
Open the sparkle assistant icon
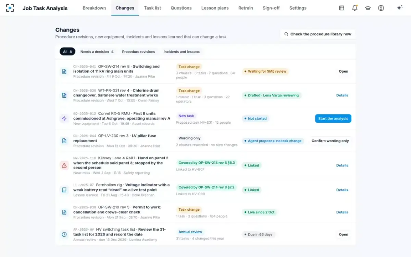tap(399, 8)
